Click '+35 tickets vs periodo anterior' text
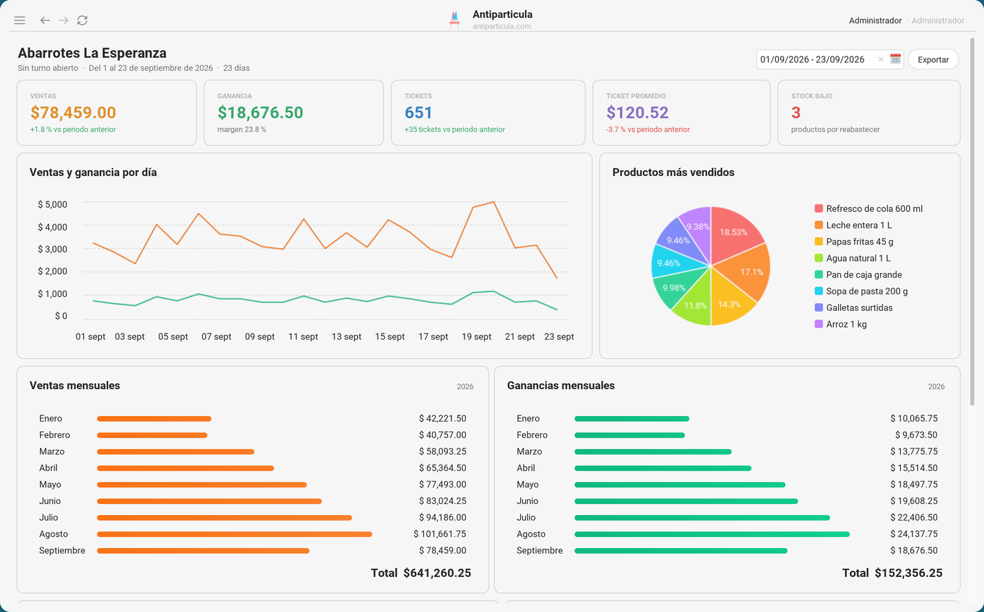The height and width of the screenshot is (612, 984). coord(455,129)
